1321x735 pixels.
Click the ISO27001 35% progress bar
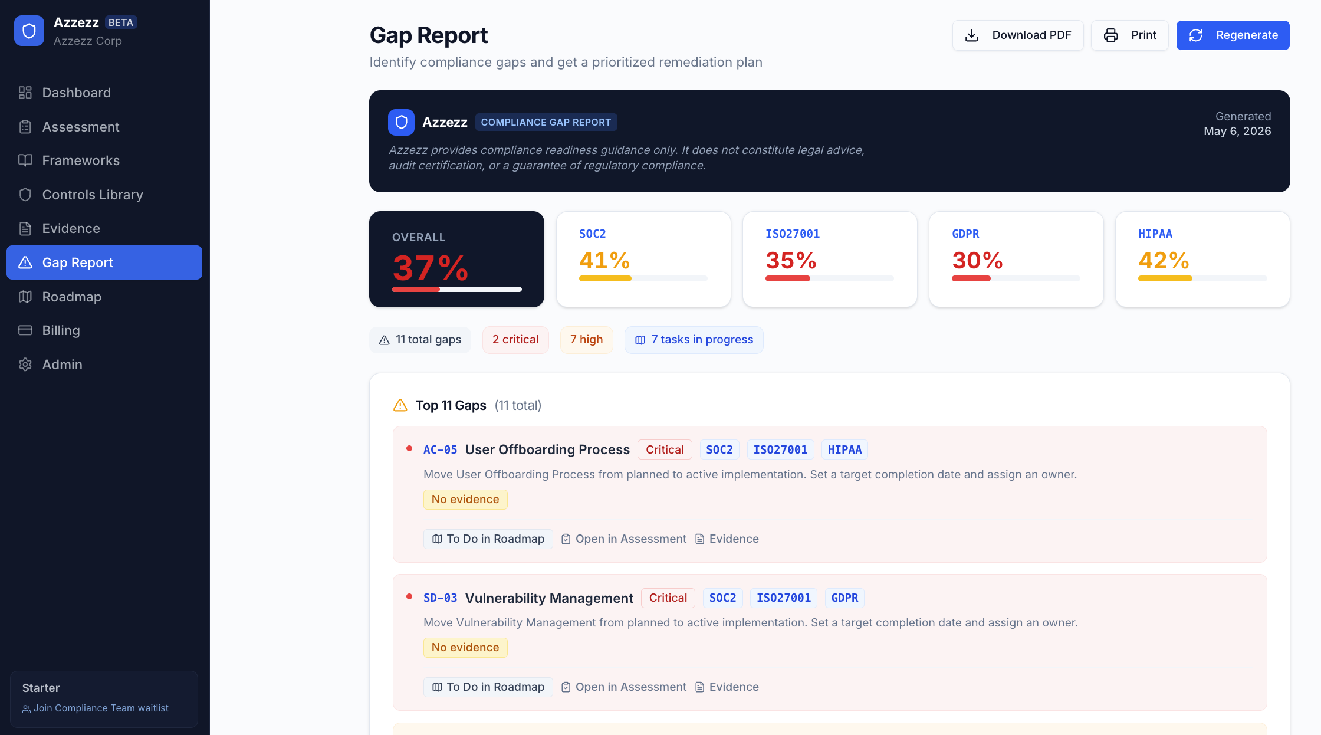[x=830, y=278]
